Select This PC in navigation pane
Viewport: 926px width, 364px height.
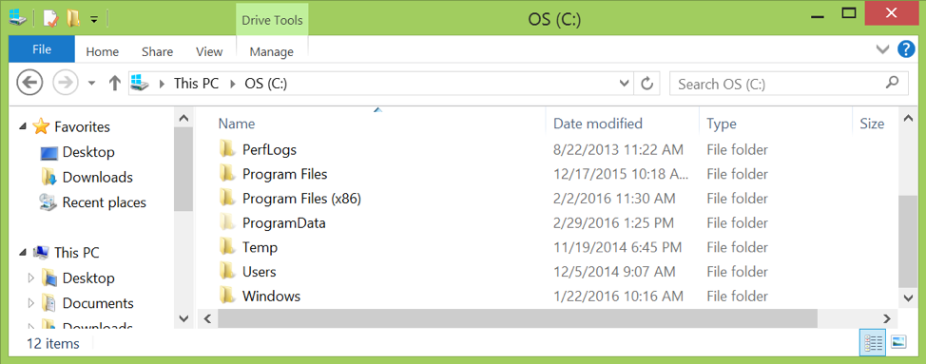click(x=77, y=253)
